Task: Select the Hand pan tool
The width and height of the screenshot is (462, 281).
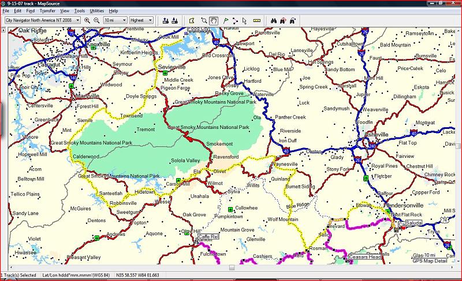Action: point(213,21)
